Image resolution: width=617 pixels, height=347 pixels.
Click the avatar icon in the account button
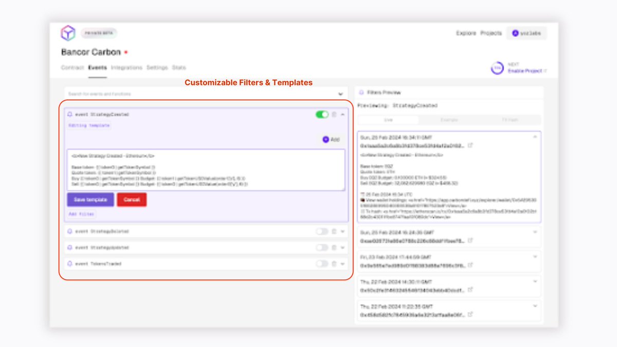[x=515, y=33]
